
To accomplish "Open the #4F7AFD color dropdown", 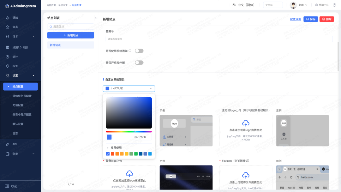I will click(x=129, y=89).
